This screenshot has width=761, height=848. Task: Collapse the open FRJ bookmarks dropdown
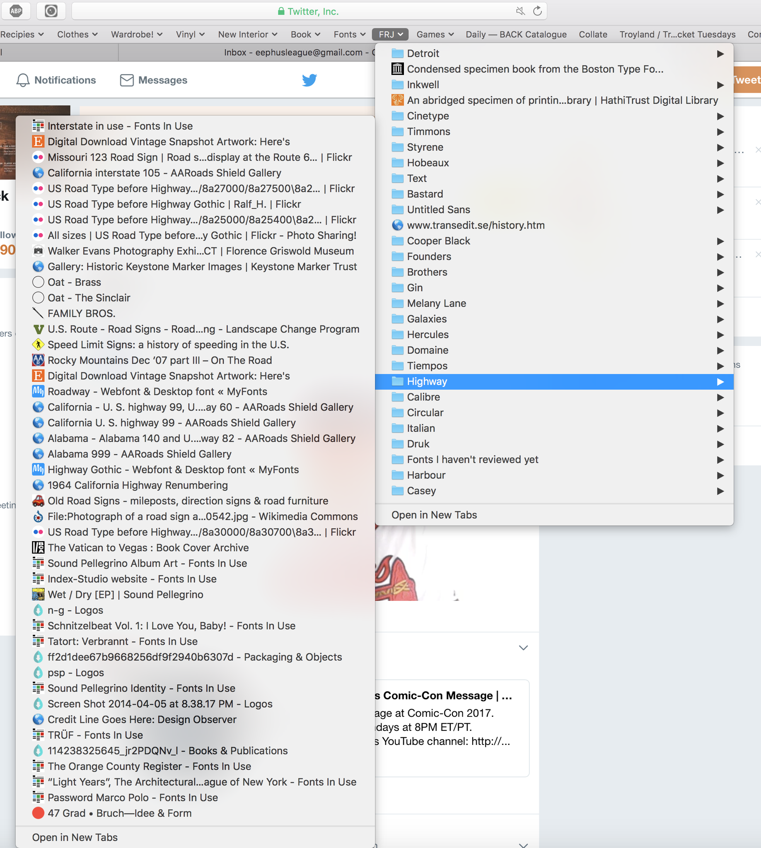point(390,34)
